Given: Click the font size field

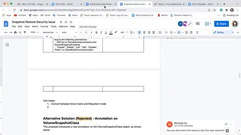Looking at the screenshot, I should coord(86,33).
